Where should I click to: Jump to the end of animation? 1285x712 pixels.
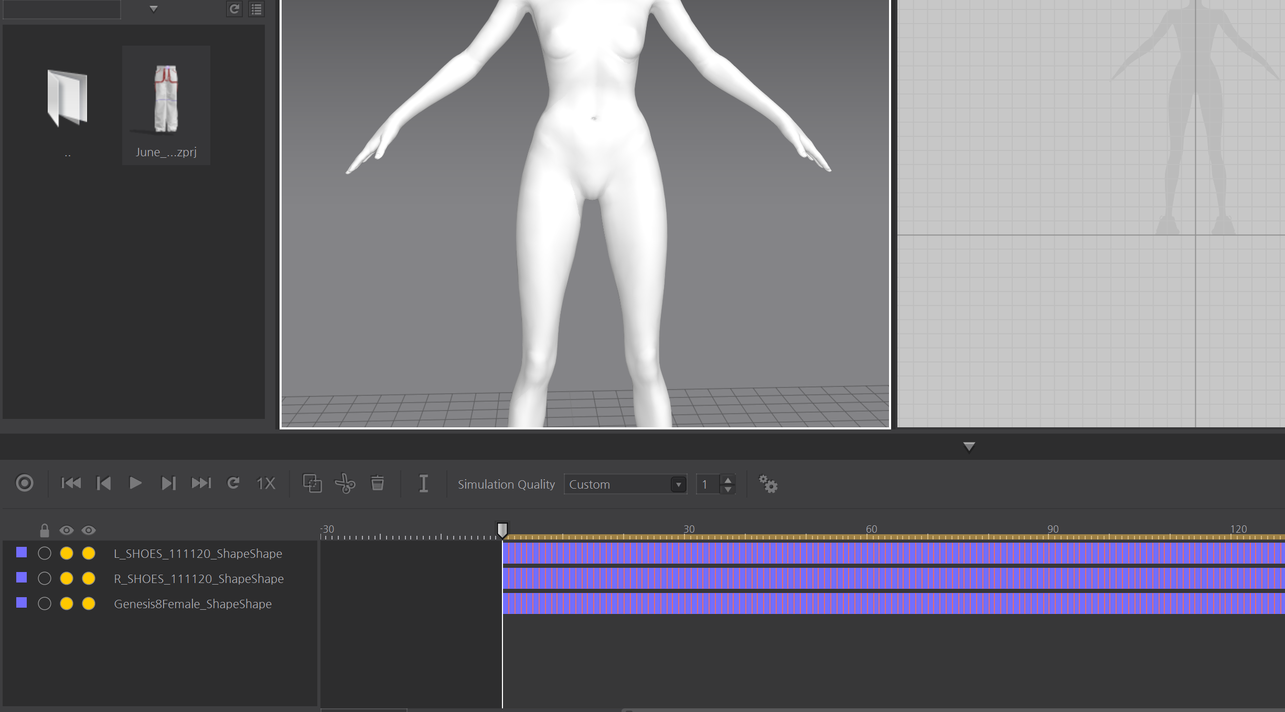coord(201,483)
